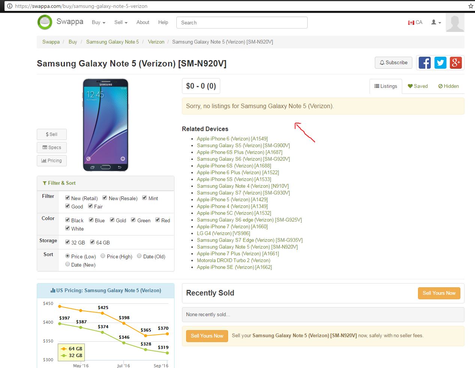Toggle the 64 GB storage checkbox
The height and width of the screenshot is (368, 475).
pyautogui.click(x=92, y=242)
